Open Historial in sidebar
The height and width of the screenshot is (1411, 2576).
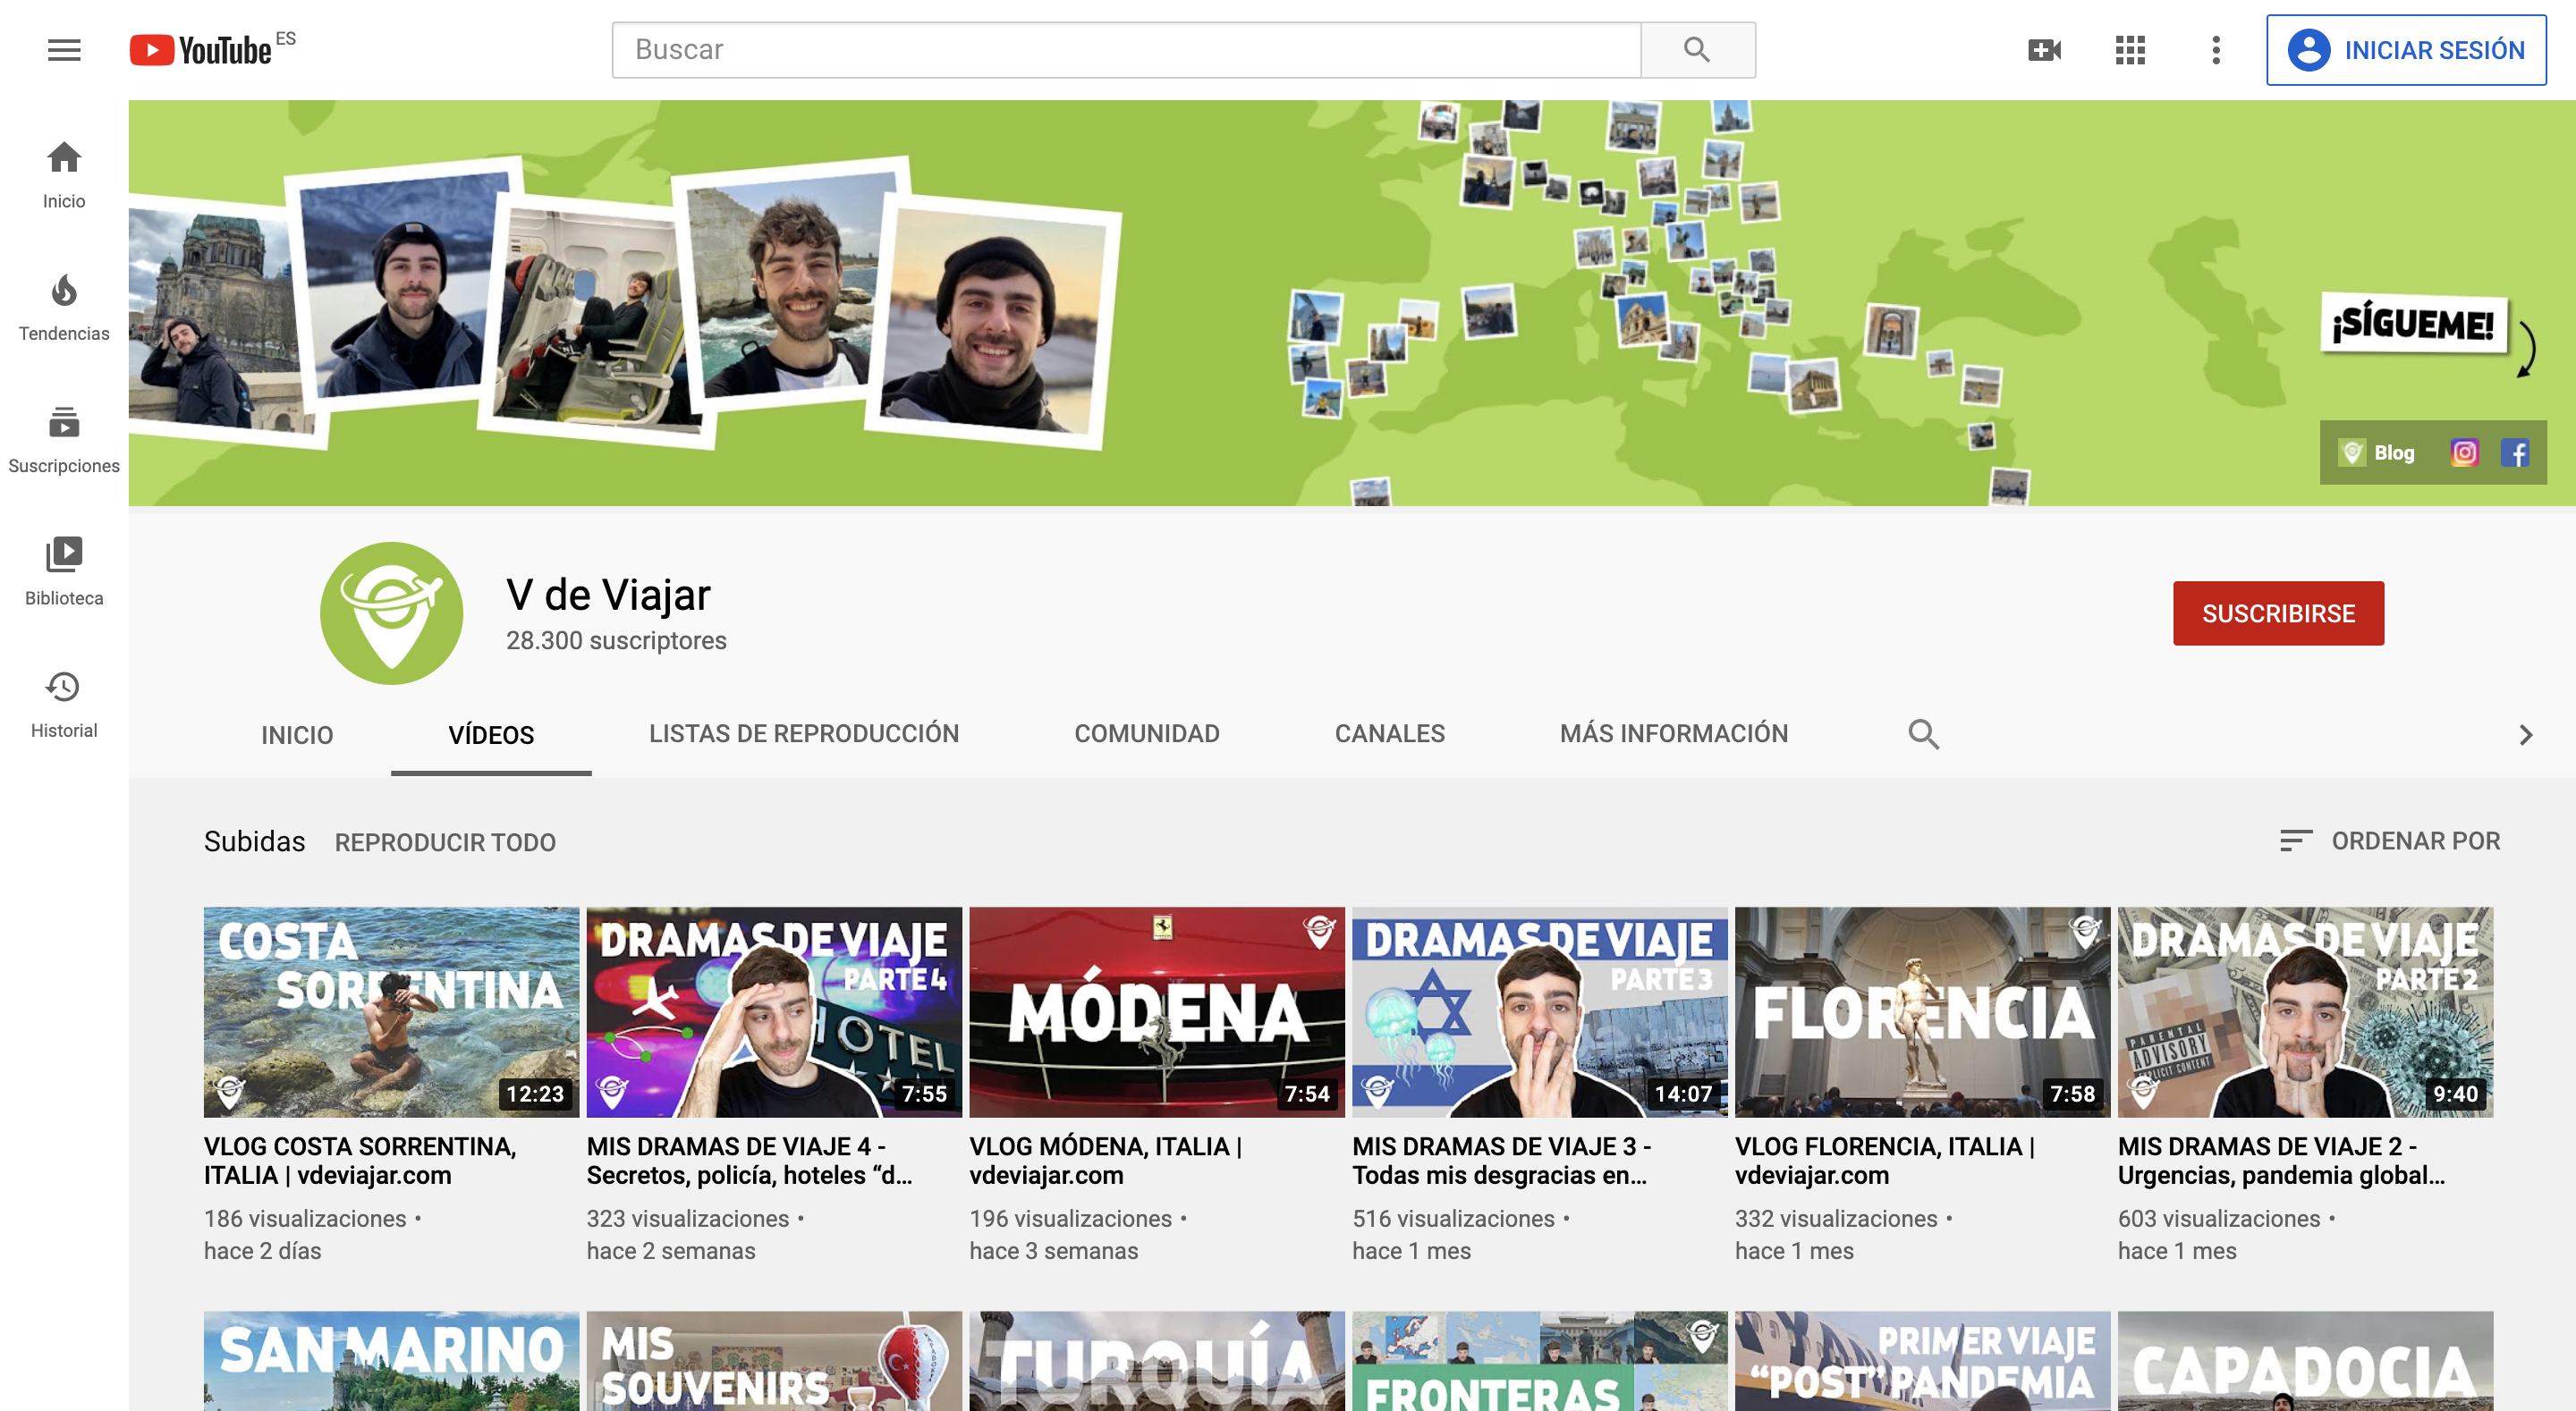(x=64, y=704)
